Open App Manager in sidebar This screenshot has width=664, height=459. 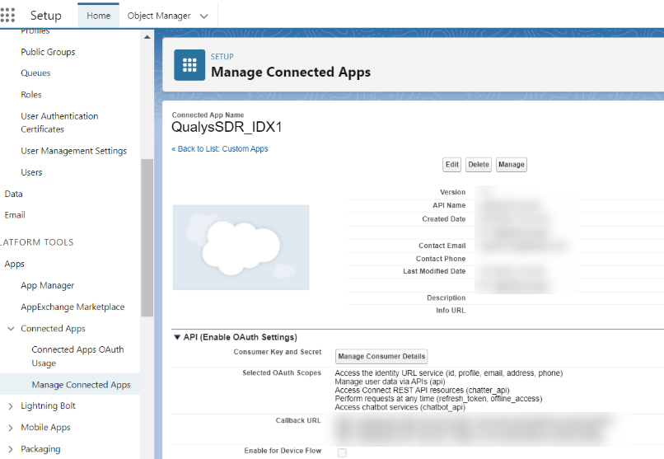coord(48,286)
